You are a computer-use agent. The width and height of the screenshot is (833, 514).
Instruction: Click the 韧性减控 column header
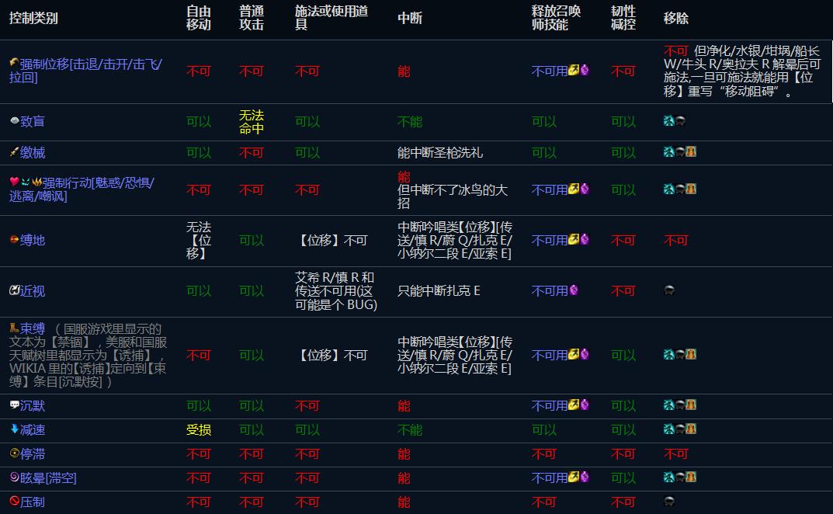(623, 18)
